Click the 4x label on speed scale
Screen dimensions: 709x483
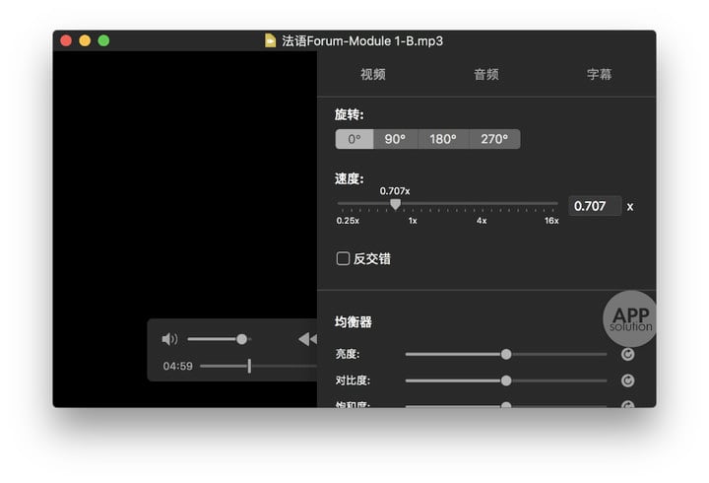point(482,221)
